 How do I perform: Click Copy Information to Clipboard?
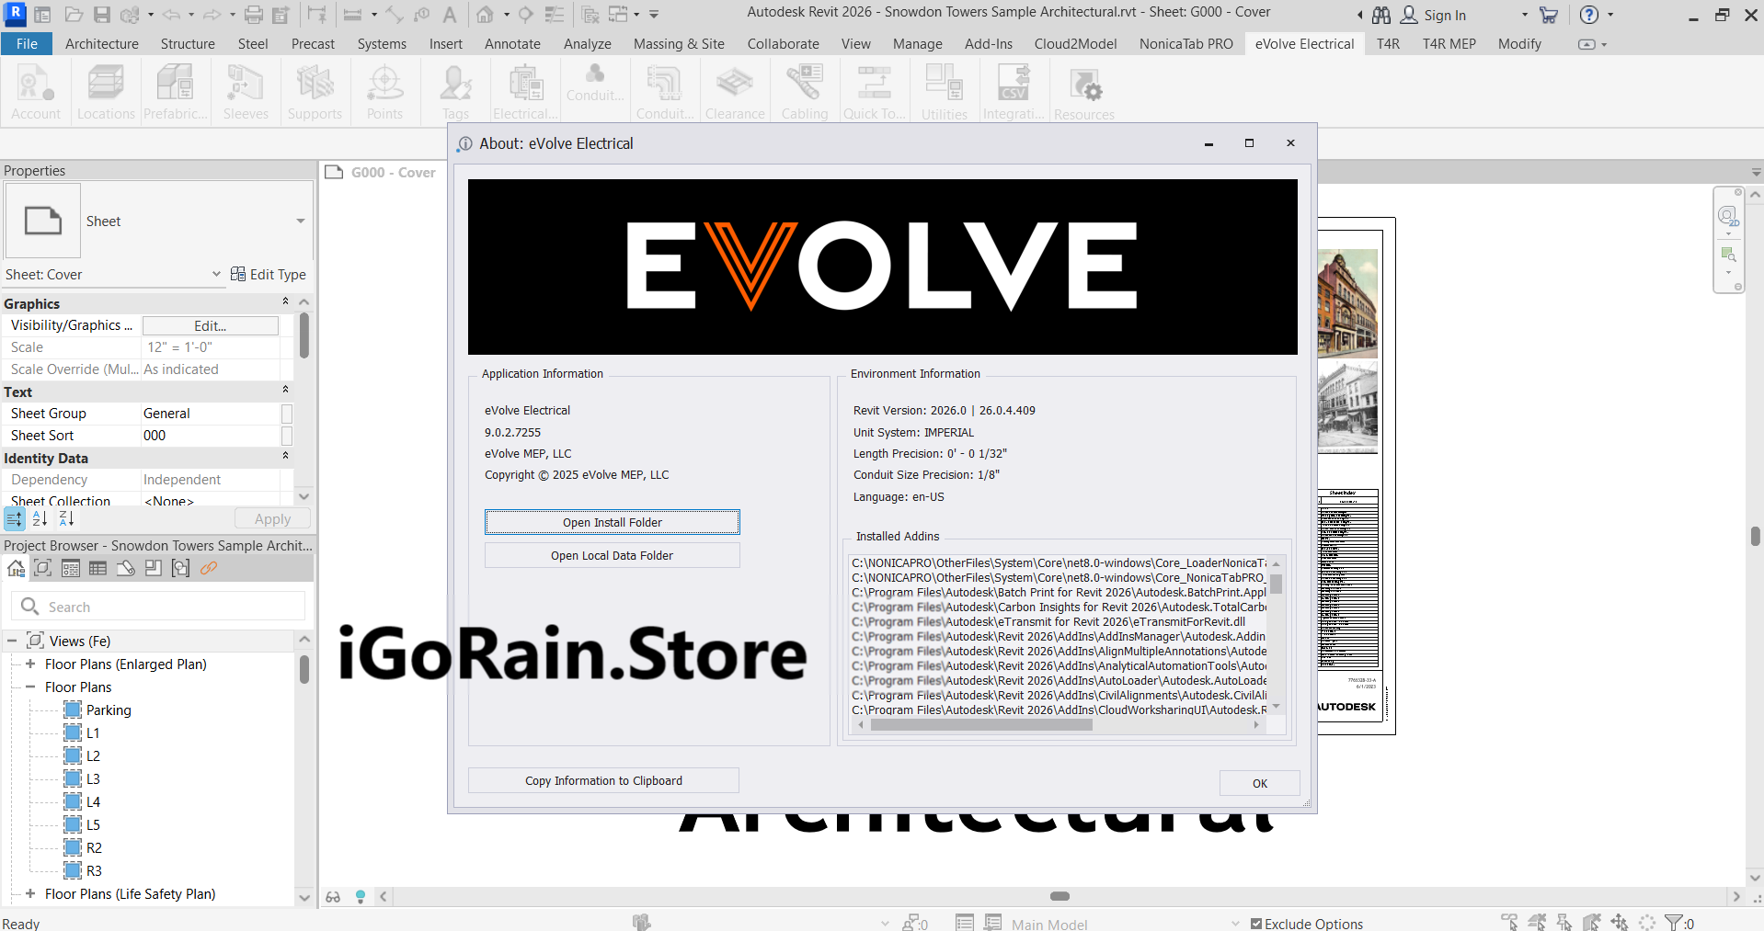tap(603, 780)
